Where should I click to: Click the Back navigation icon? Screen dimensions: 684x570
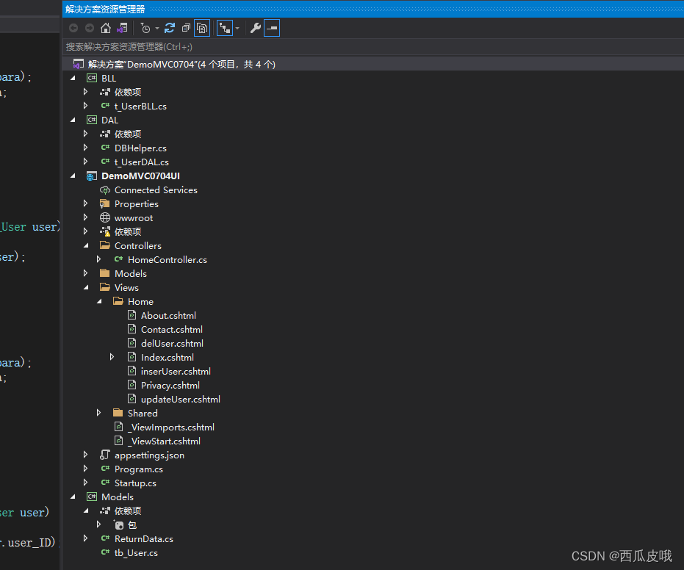click(73, 28)
